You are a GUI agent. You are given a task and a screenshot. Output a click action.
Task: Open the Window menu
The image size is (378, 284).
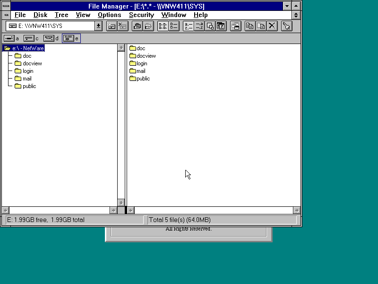point(173,15)
